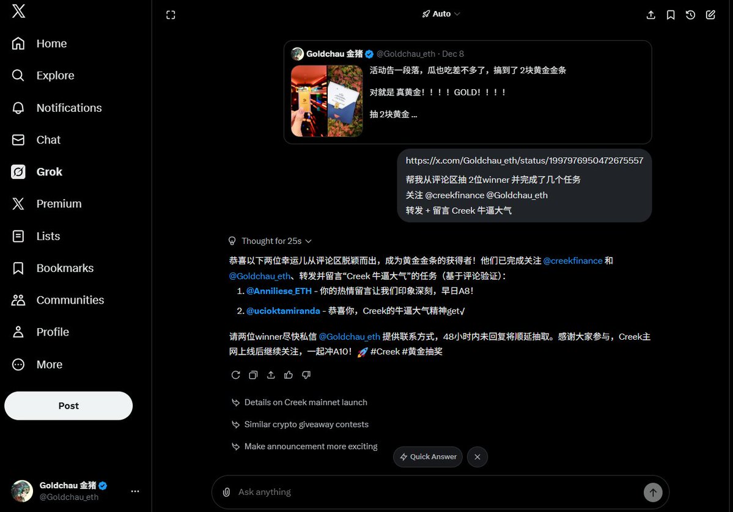The width and height of the screenshot is (733, 512).
Task: Start a new chat with compose icon
Action: click(x=710, y=15)
